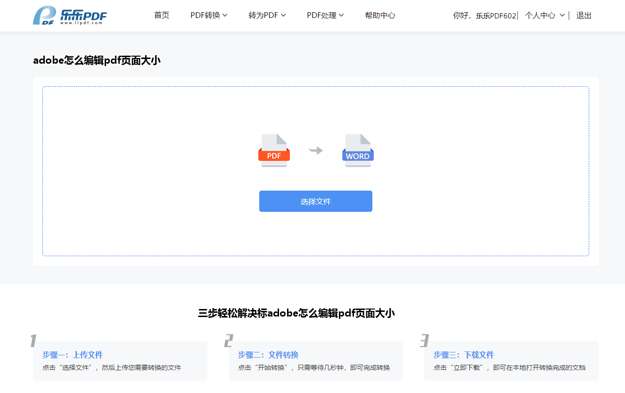This screenshot has width=625, height=393.
Task: Click inside the dashed file upload area
Action: pos(316,171)
